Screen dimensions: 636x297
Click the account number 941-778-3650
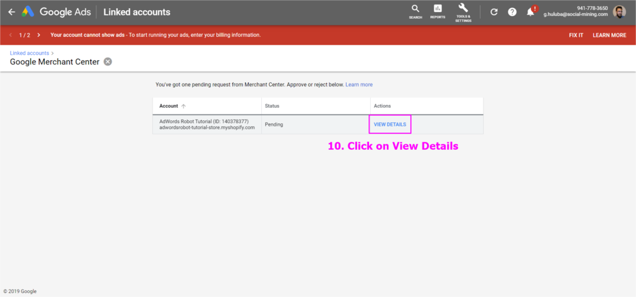(x=592, y=8)
